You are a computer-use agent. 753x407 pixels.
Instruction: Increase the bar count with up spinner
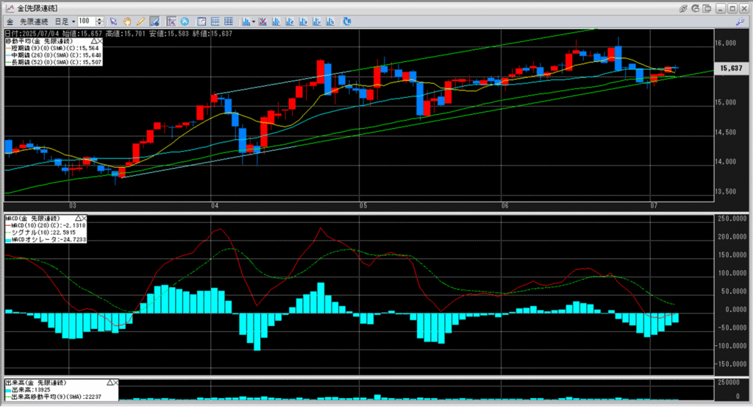click(100, 19)
